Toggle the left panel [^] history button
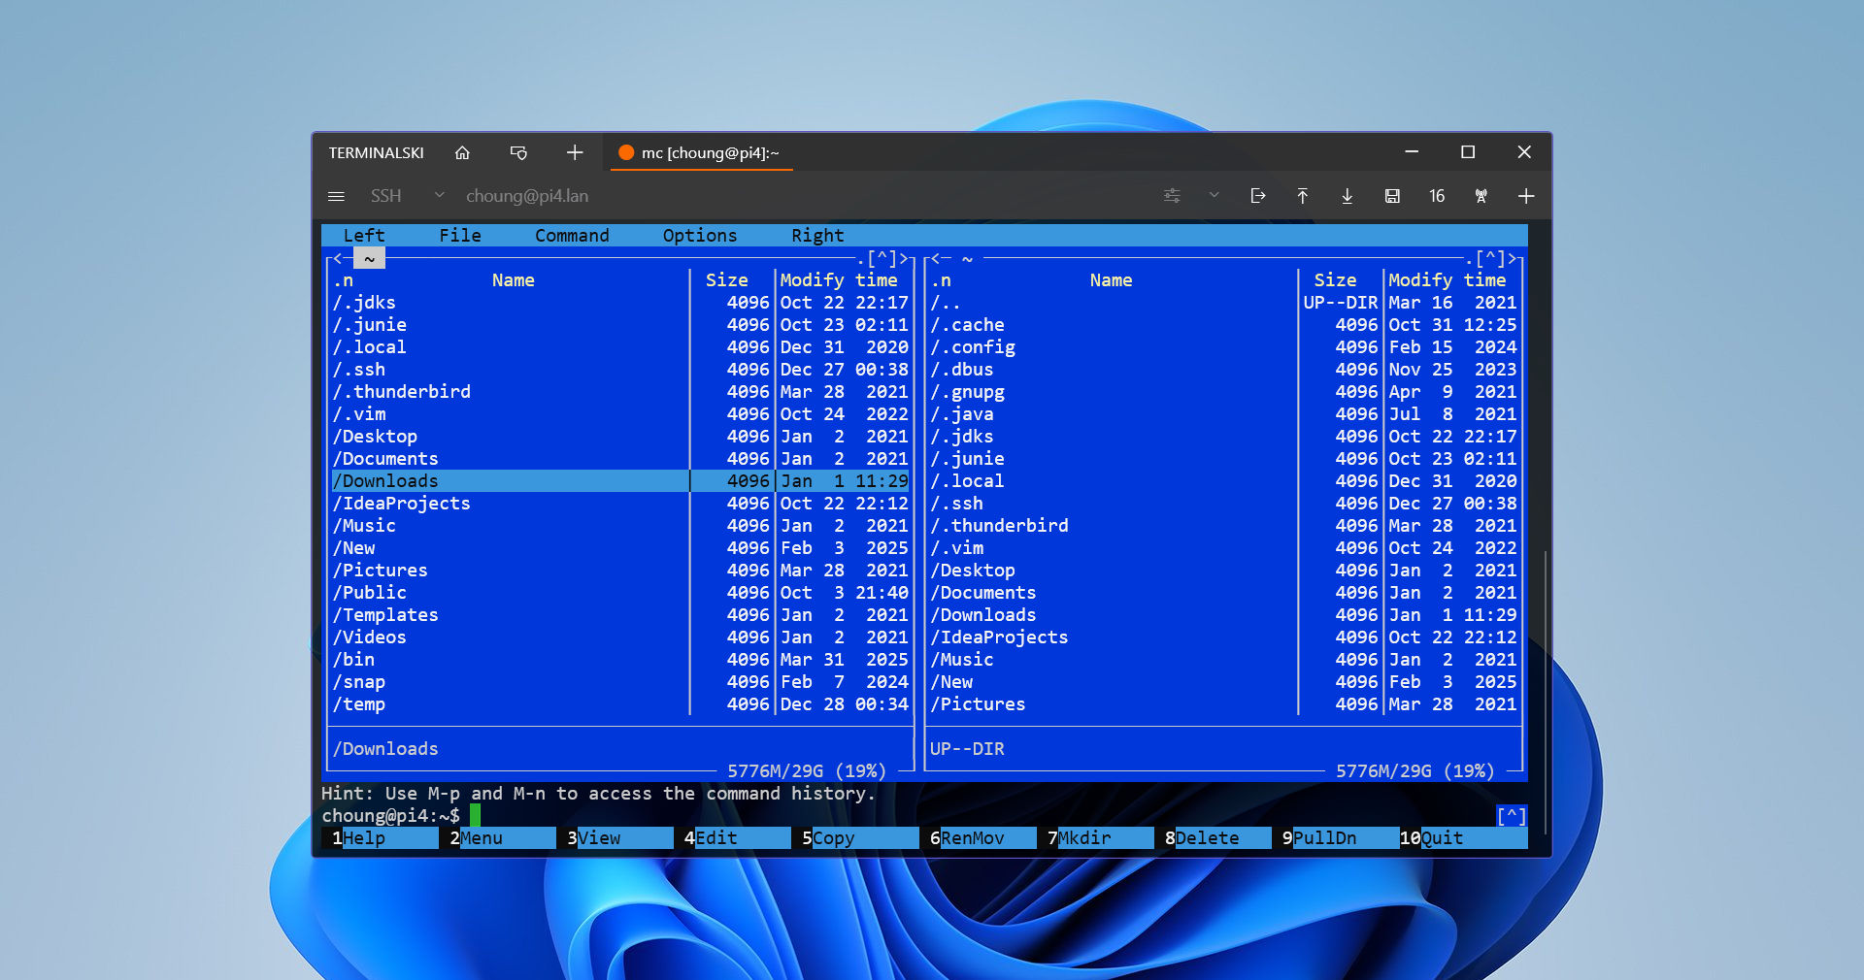 pyautogui.click(x=882, y=259)
